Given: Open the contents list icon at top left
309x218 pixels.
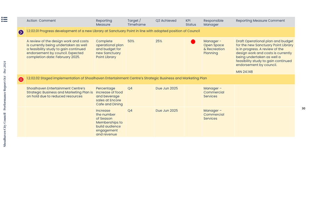Looking at the screenshot, I should (4, 19).
